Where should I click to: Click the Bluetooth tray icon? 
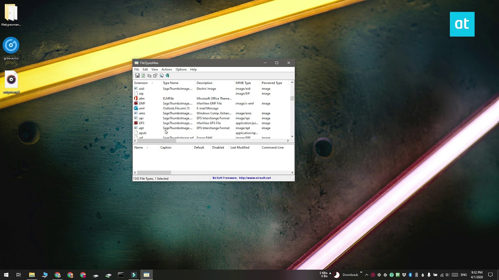(410, 275)
